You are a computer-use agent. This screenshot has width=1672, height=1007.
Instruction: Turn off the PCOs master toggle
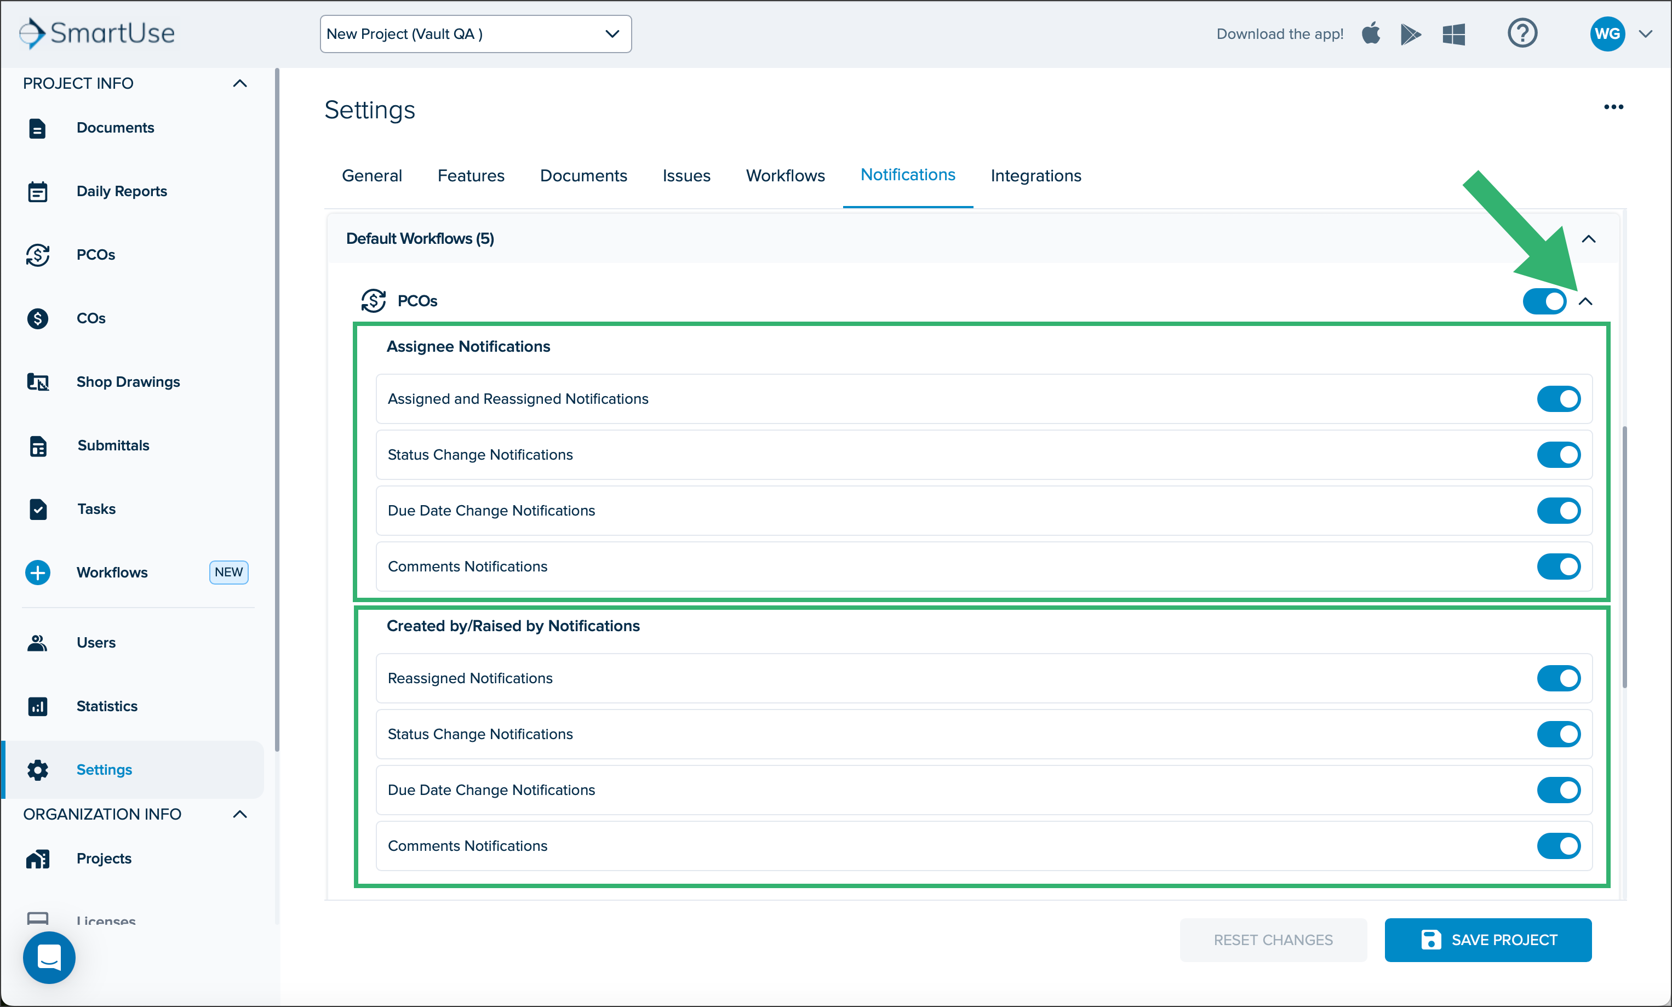[1544, 301]
